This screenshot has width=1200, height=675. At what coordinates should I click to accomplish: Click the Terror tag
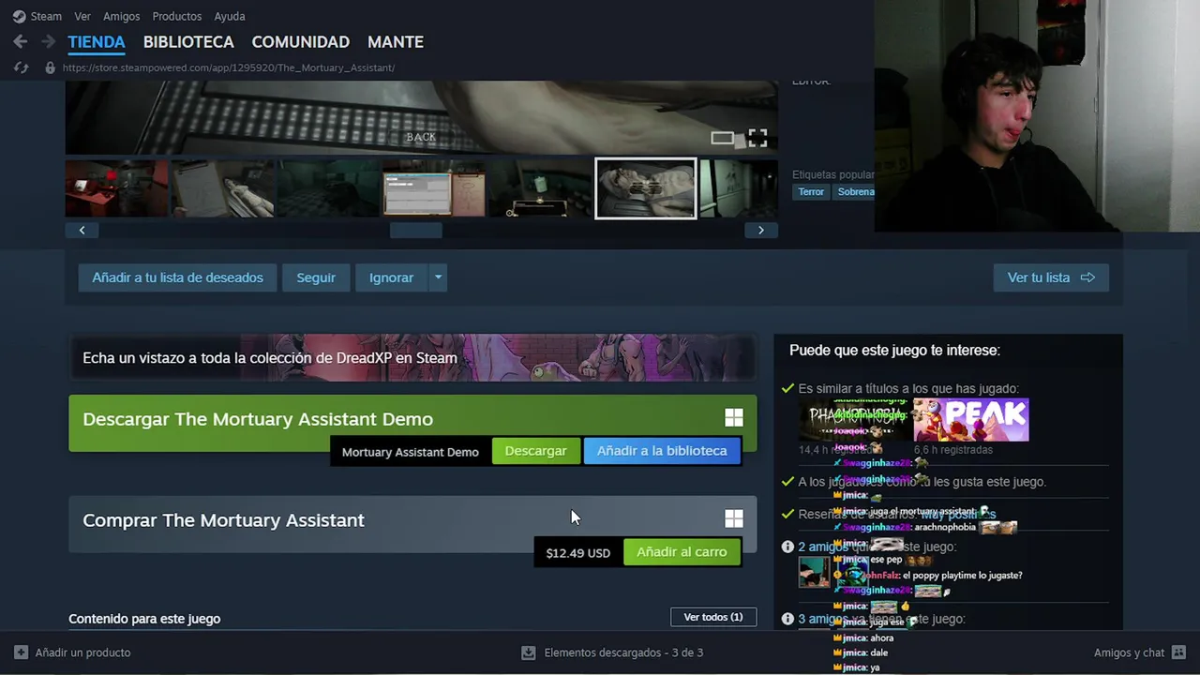pyautogui.click(x=811, y=192)
